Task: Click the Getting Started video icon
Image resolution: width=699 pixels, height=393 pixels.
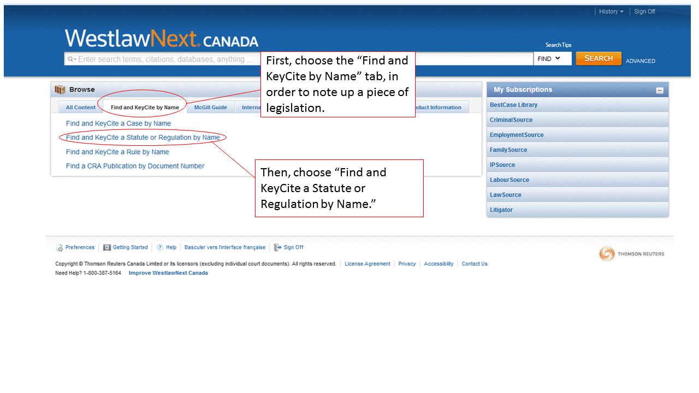Action: (x=107, y=247)
